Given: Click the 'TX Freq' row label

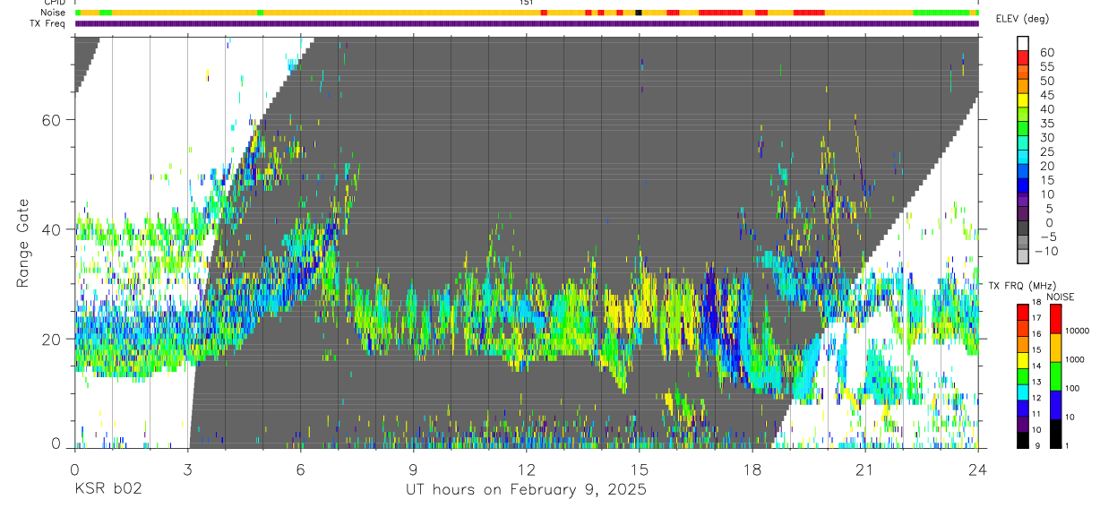Looking at the screenshot, I should click(48, 23).
